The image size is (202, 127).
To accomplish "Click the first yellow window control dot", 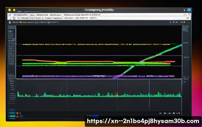I will pyautogui.click(x=10, y=10).
